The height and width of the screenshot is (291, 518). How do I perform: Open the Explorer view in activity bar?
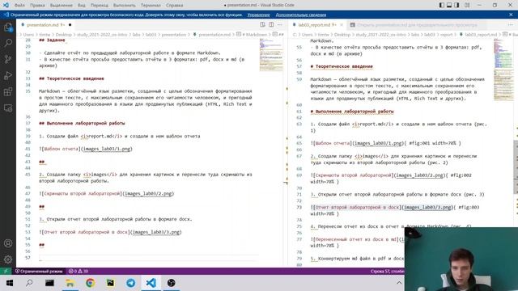click(8, 27)
